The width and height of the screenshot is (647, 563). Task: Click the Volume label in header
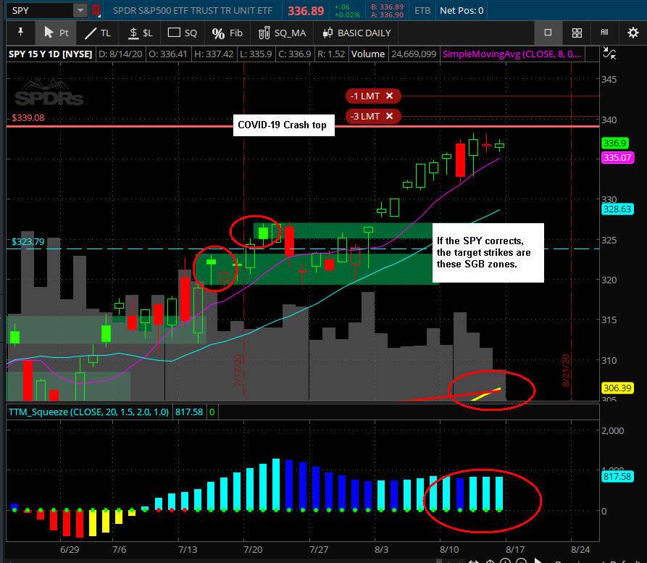coord(367,54)
